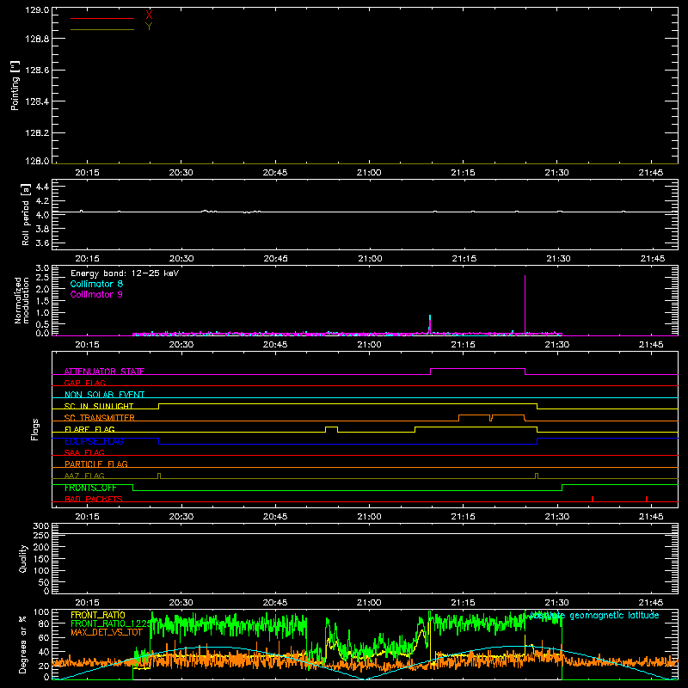Viewport: 688px width, 688px height.
Task: Select the Y label in Pointing legend
Action: pos(149,27)
